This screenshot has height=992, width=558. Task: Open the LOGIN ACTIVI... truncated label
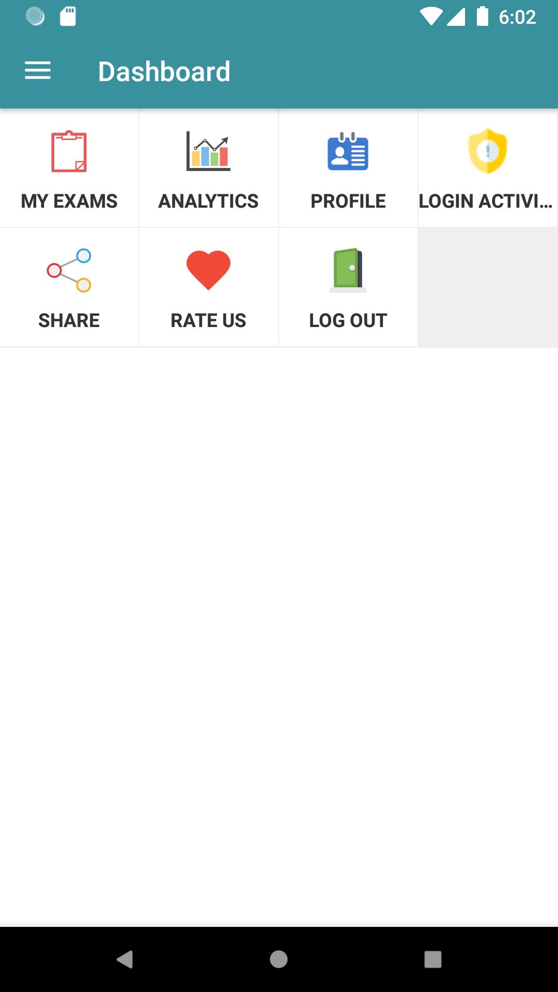486,201
